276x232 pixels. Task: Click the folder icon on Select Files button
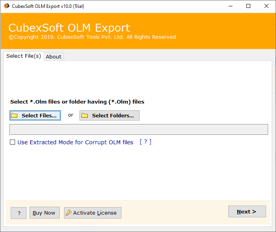(x=15, y=115)
